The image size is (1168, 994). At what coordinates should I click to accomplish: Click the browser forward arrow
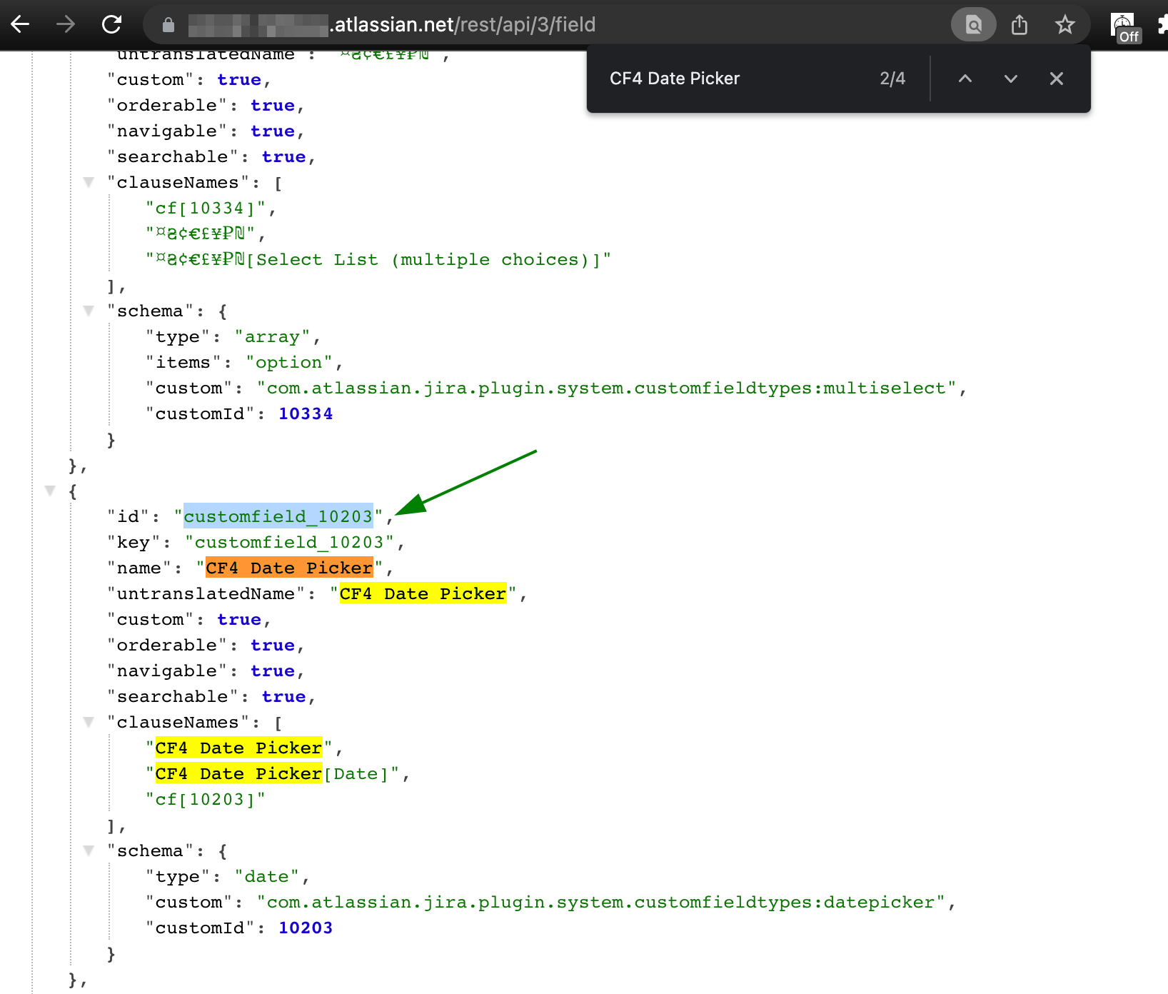pos(66,25)
